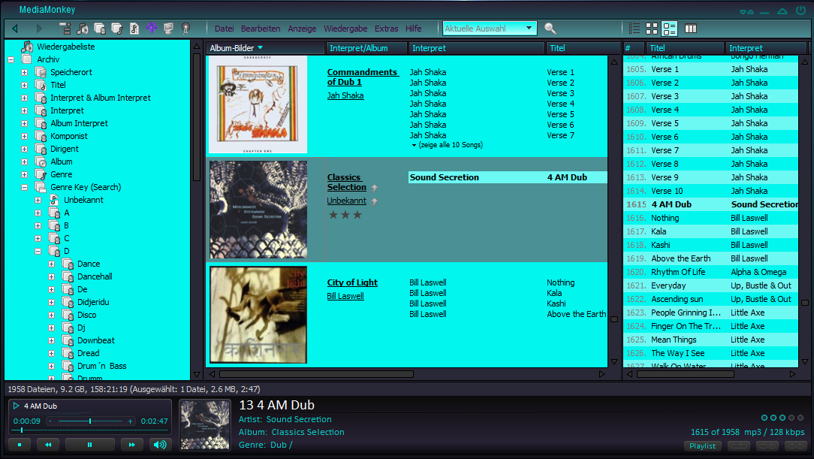This screenshot has height=459, width=814.
Task: Click the Wiedergabeliste icon in the tree
Action: coord(27,47)
